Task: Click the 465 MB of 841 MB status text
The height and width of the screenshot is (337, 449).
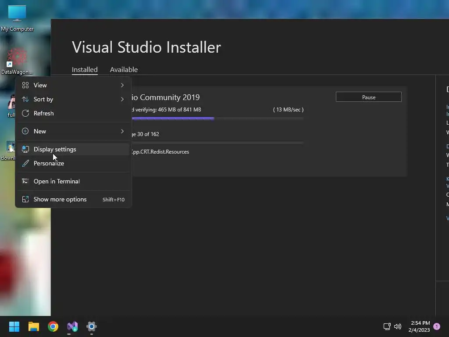Action: [179, 110]
